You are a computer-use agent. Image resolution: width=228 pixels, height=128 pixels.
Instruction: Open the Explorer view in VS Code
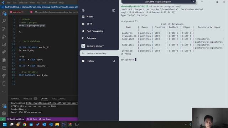pyautogui.click(x=4, y=13)
